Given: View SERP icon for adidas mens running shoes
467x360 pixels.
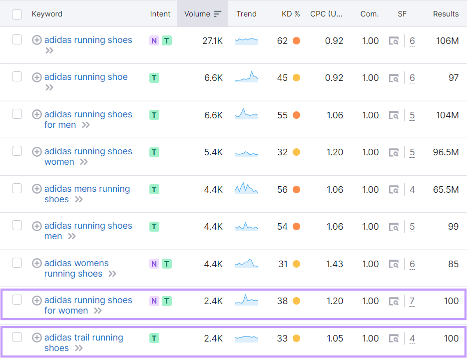Looking at the screenshot, I should coord(394,190).
